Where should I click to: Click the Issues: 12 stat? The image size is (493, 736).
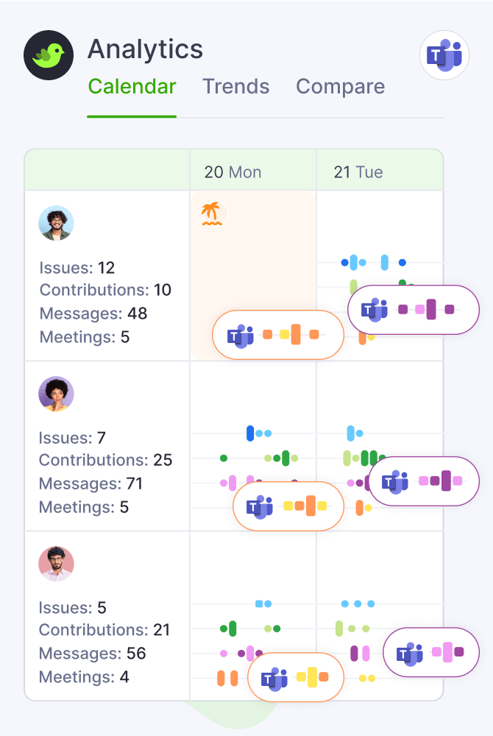77,267
